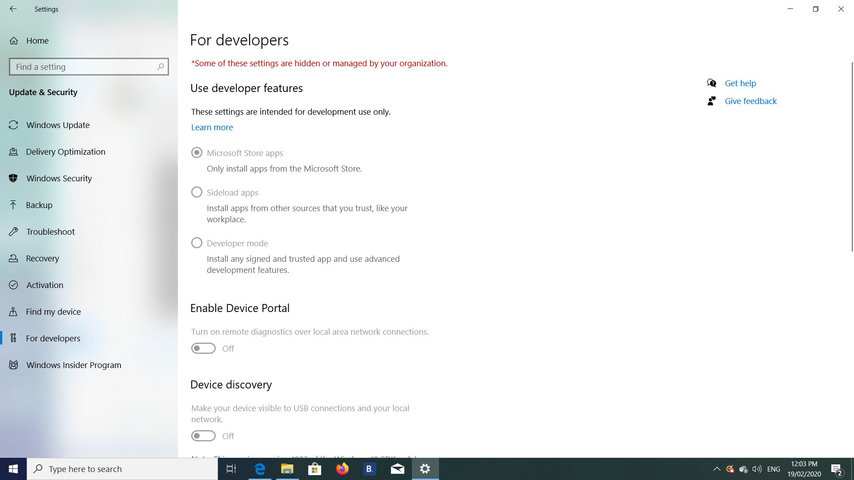Click the Give feedback link
The height and width of the screenshot is (480, 854).
click(x=750, y=101)
